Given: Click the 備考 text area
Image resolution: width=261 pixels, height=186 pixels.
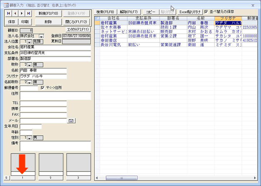Looking at the screenshot, I should coord(55,146).
